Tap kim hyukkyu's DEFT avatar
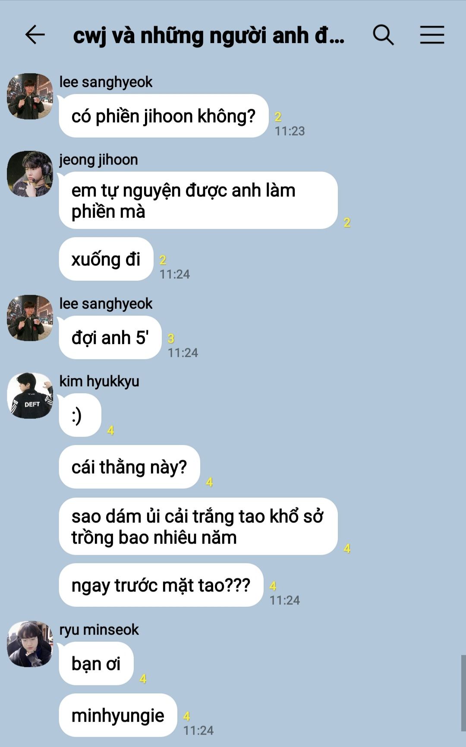Screen dimensions: 466x747 pos(30,395)
